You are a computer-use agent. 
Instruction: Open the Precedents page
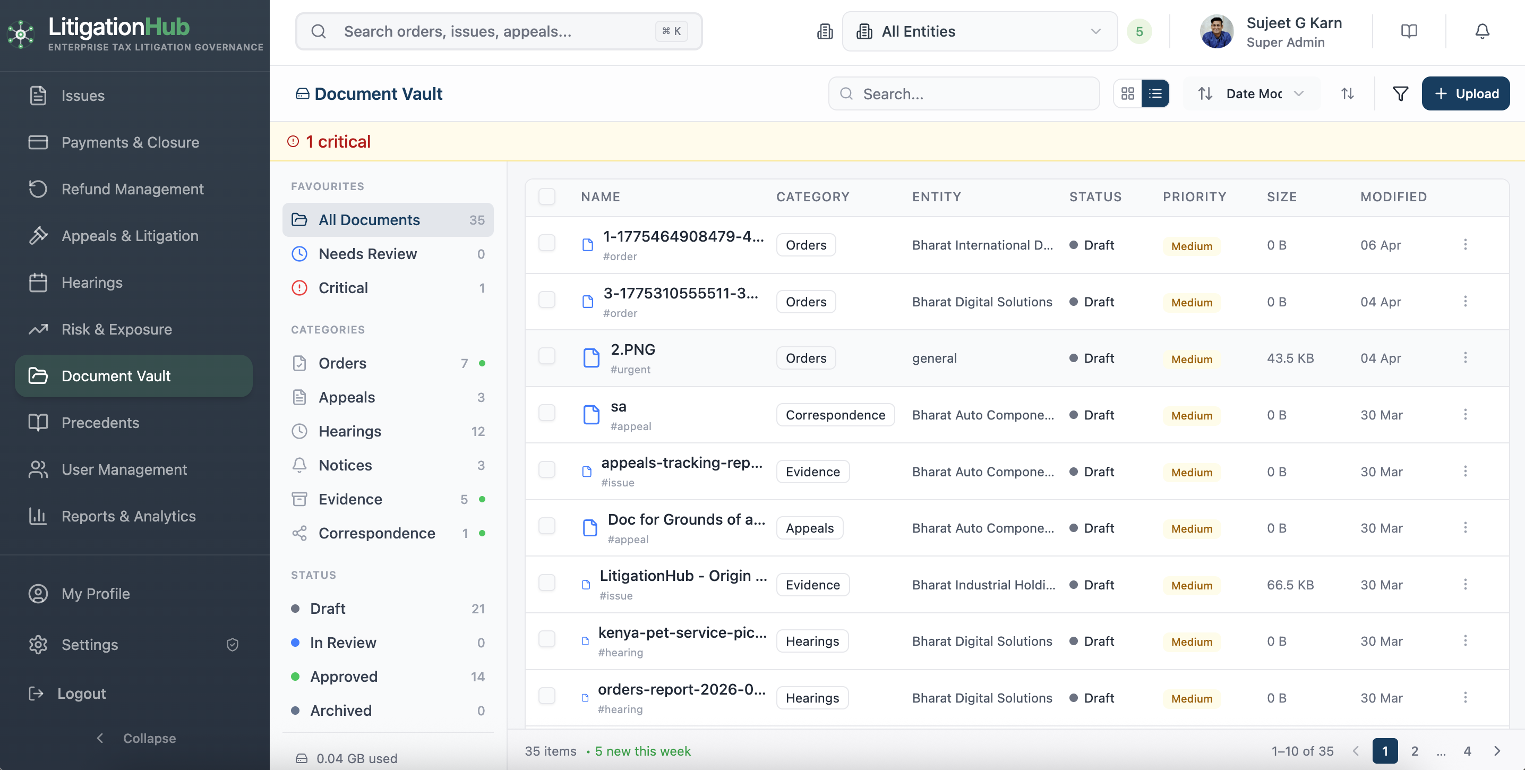(x=134, y=423)
